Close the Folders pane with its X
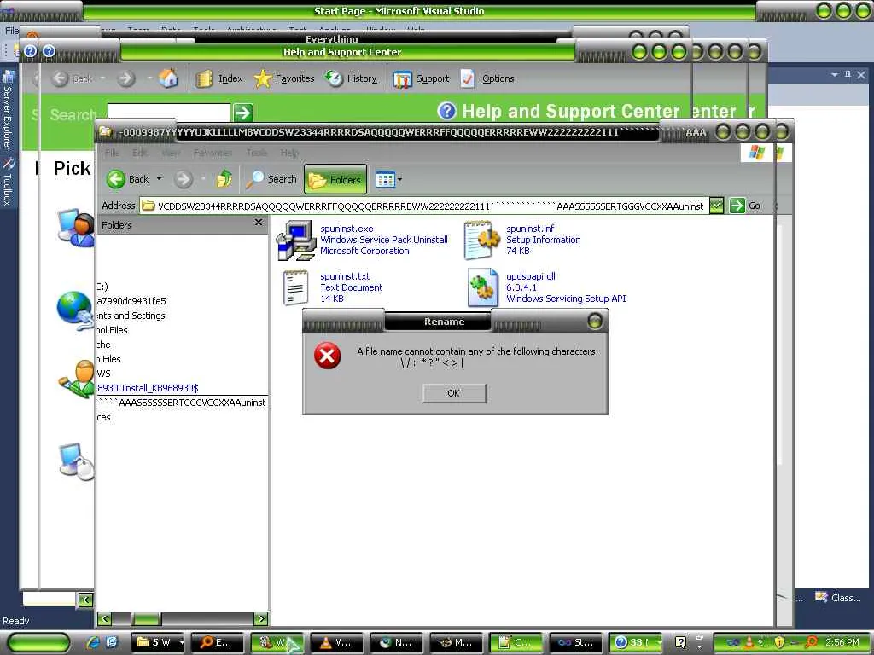The image size is (874, 655). coord(258,223)
